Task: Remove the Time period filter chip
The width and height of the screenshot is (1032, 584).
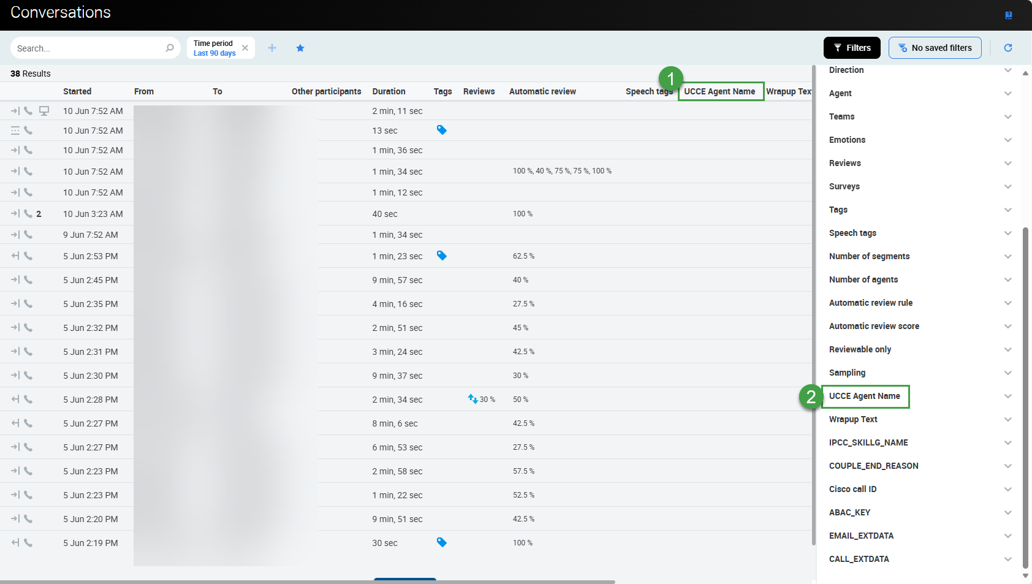Action: (x=245, y=48)
